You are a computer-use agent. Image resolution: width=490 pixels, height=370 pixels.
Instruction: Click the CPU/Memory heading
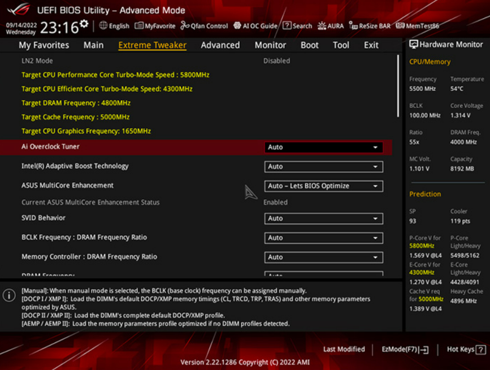click(430, 62)
